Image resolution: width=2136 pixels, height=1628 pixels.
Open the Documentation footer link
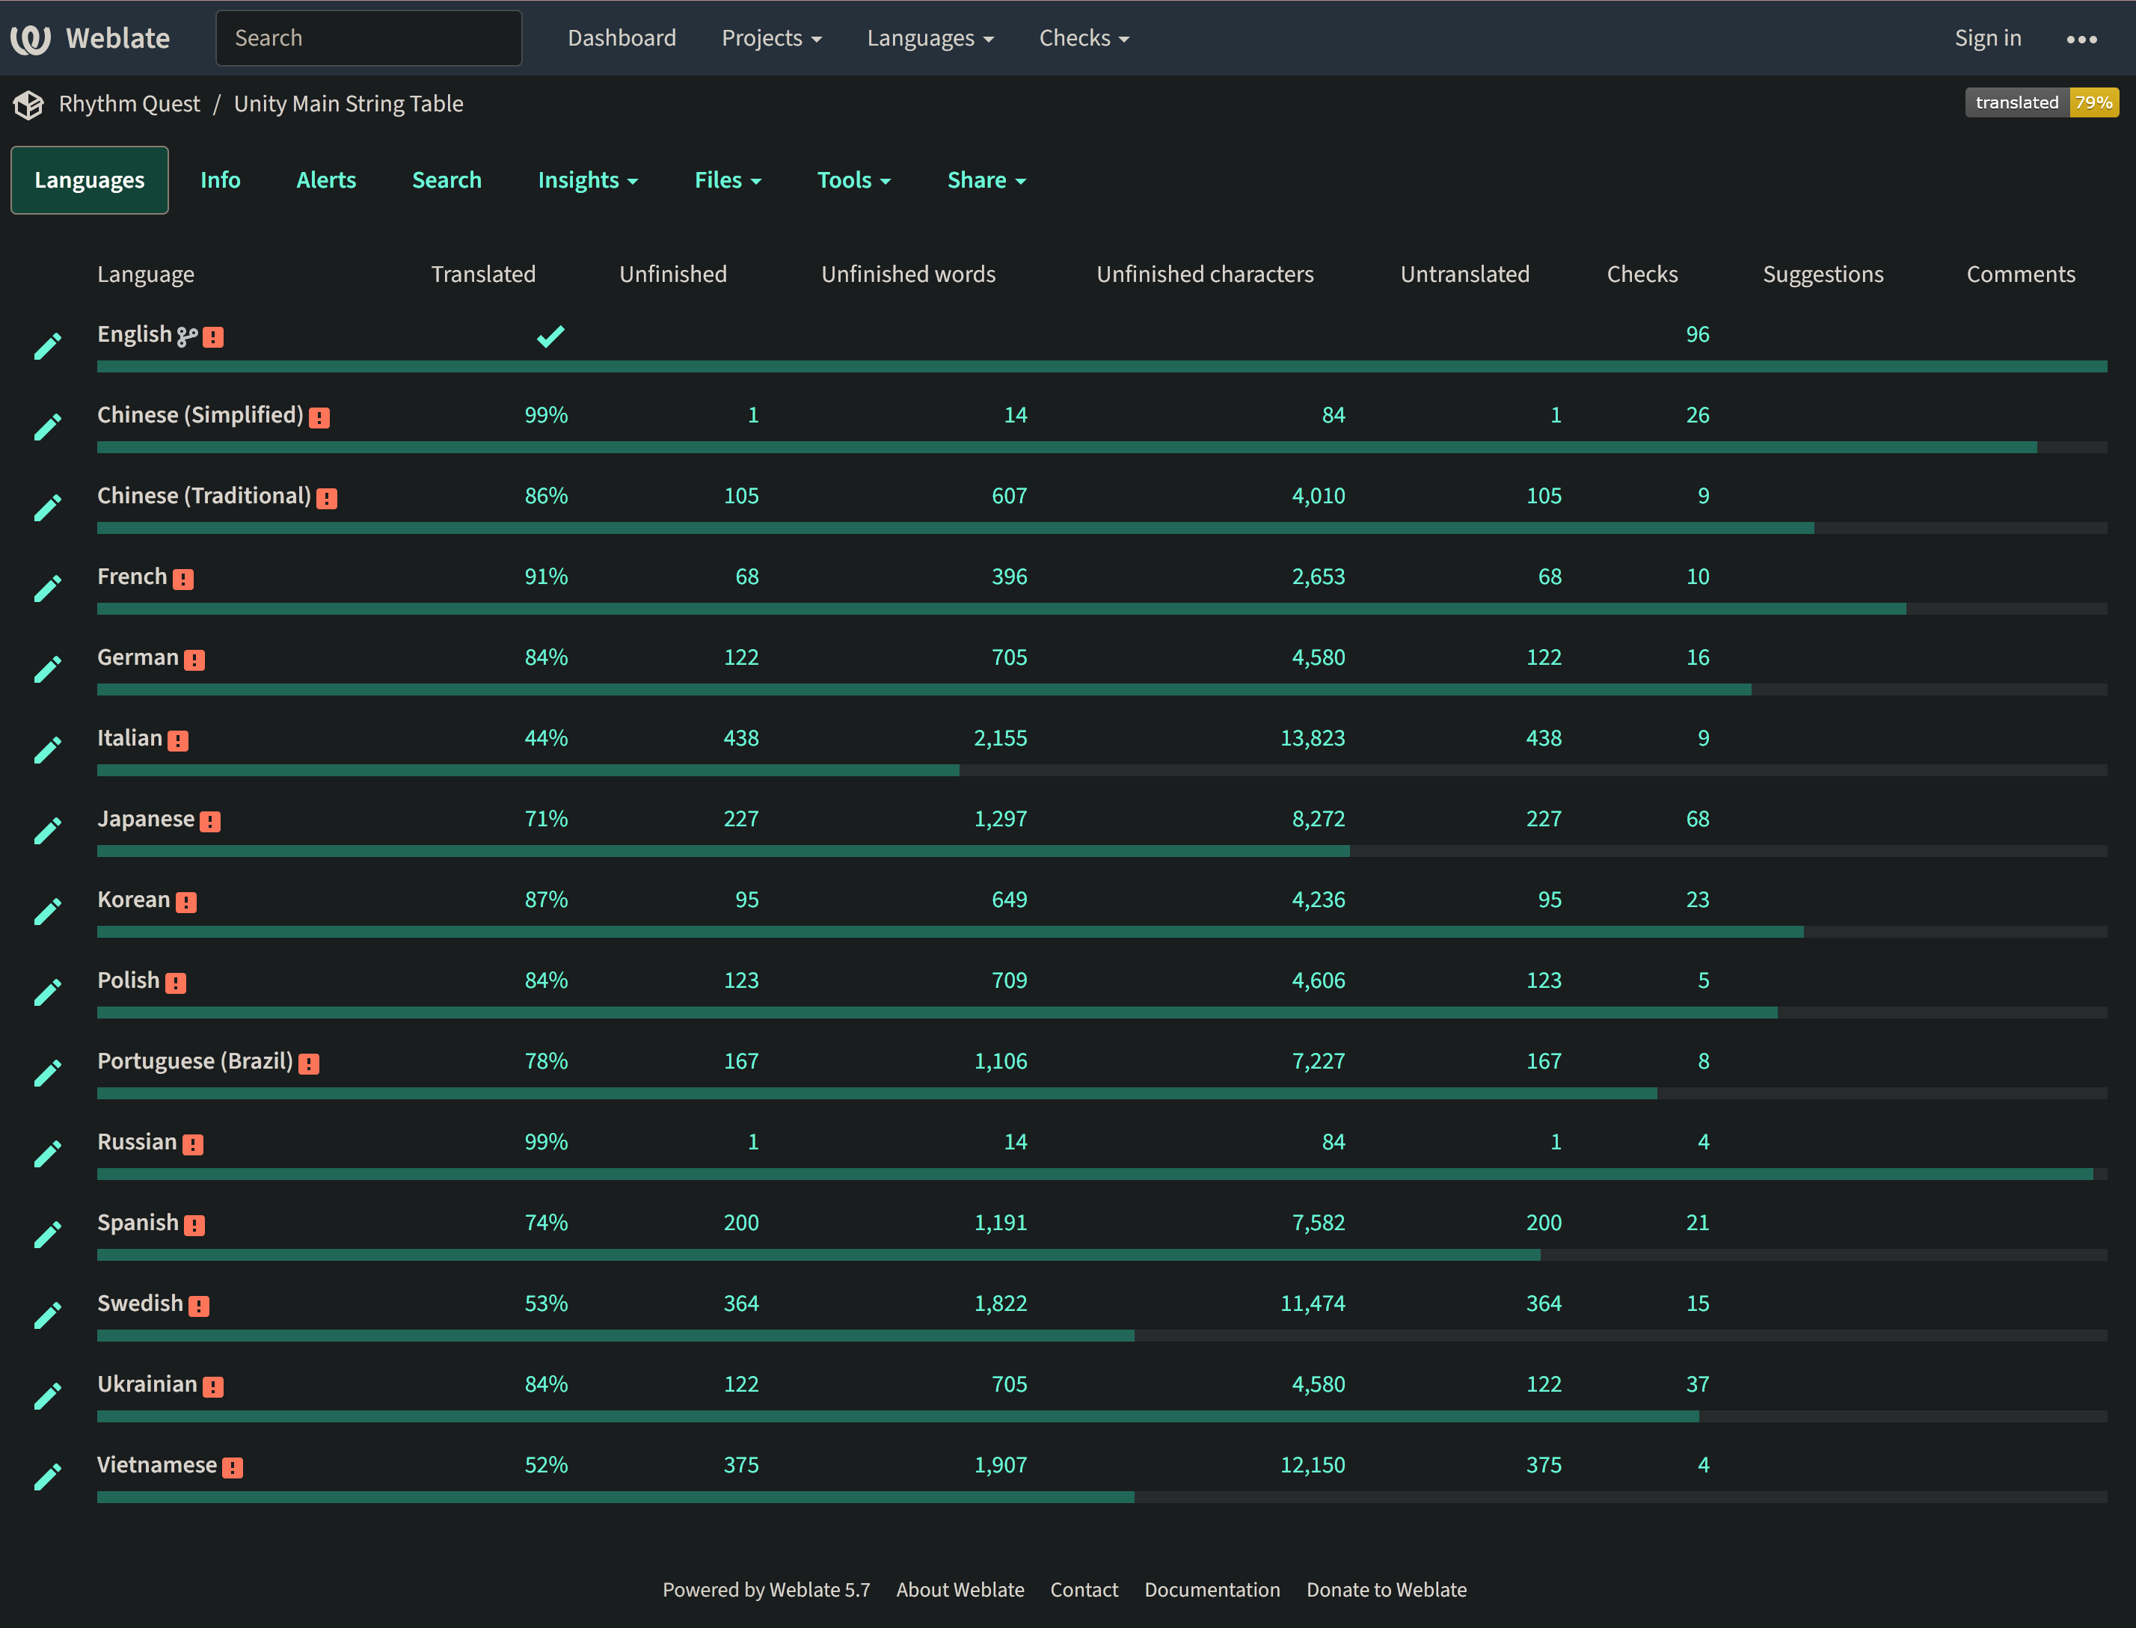tap(1212, 1590)
